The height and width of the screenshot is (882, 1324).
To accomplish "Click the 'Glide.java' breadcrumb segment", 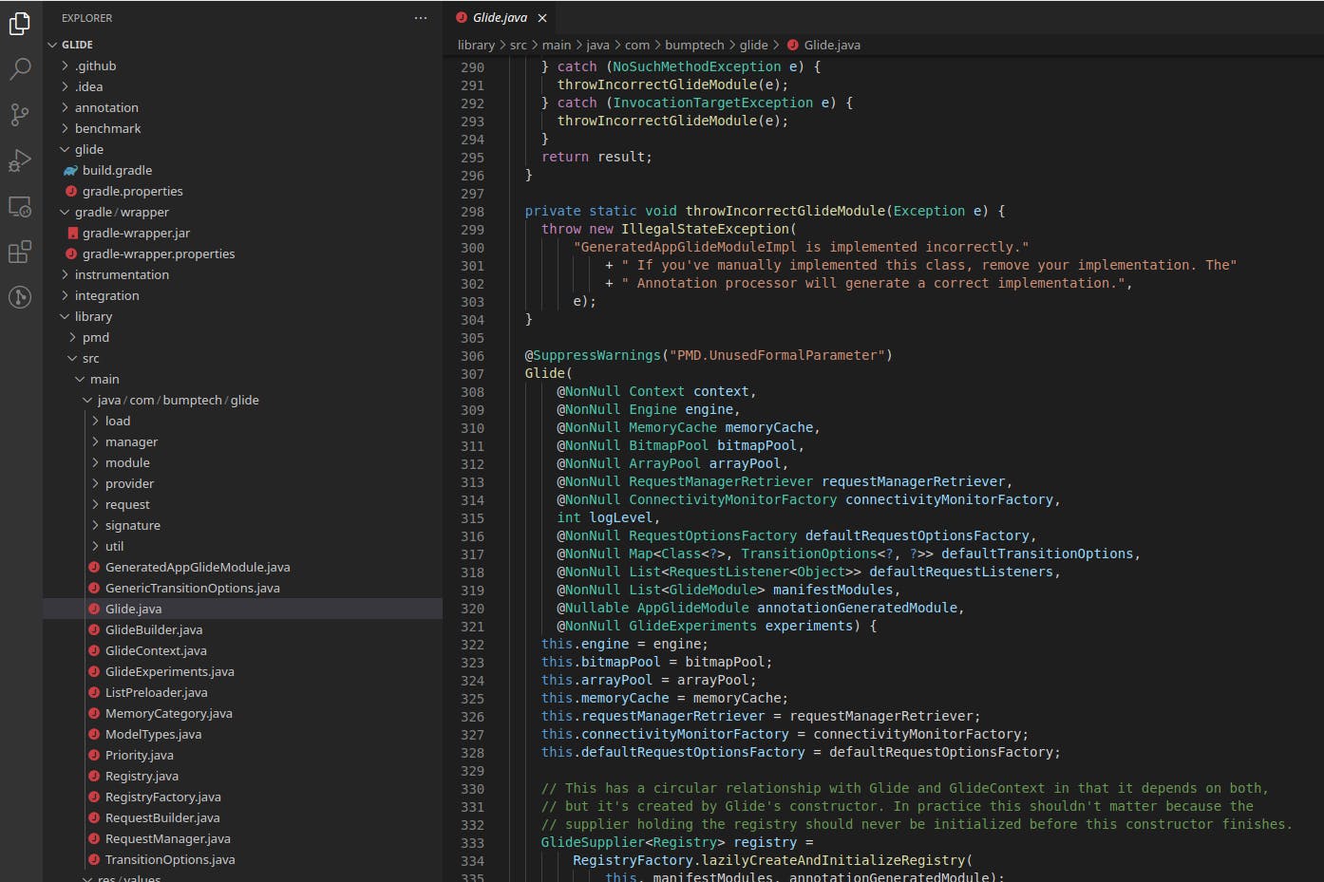I will pos(832,46).
